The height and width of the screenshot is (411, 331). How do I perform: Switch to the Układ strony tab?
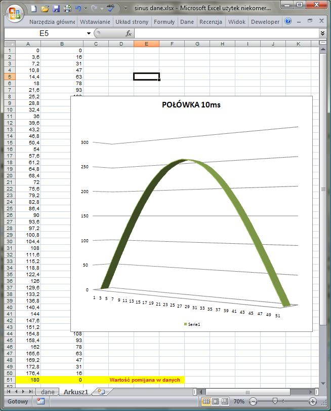click(x=132, y=22)
